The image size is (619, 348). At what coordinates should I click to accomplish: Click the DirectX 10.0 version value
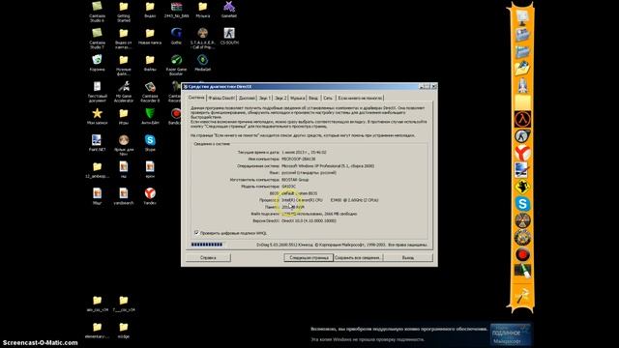tap(309, 221)
